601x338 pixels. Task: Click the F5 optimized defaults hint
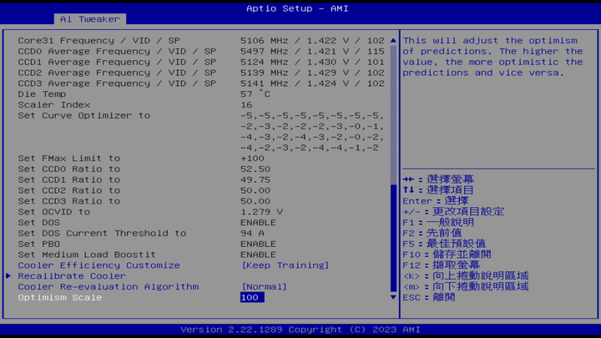point(444,244)
